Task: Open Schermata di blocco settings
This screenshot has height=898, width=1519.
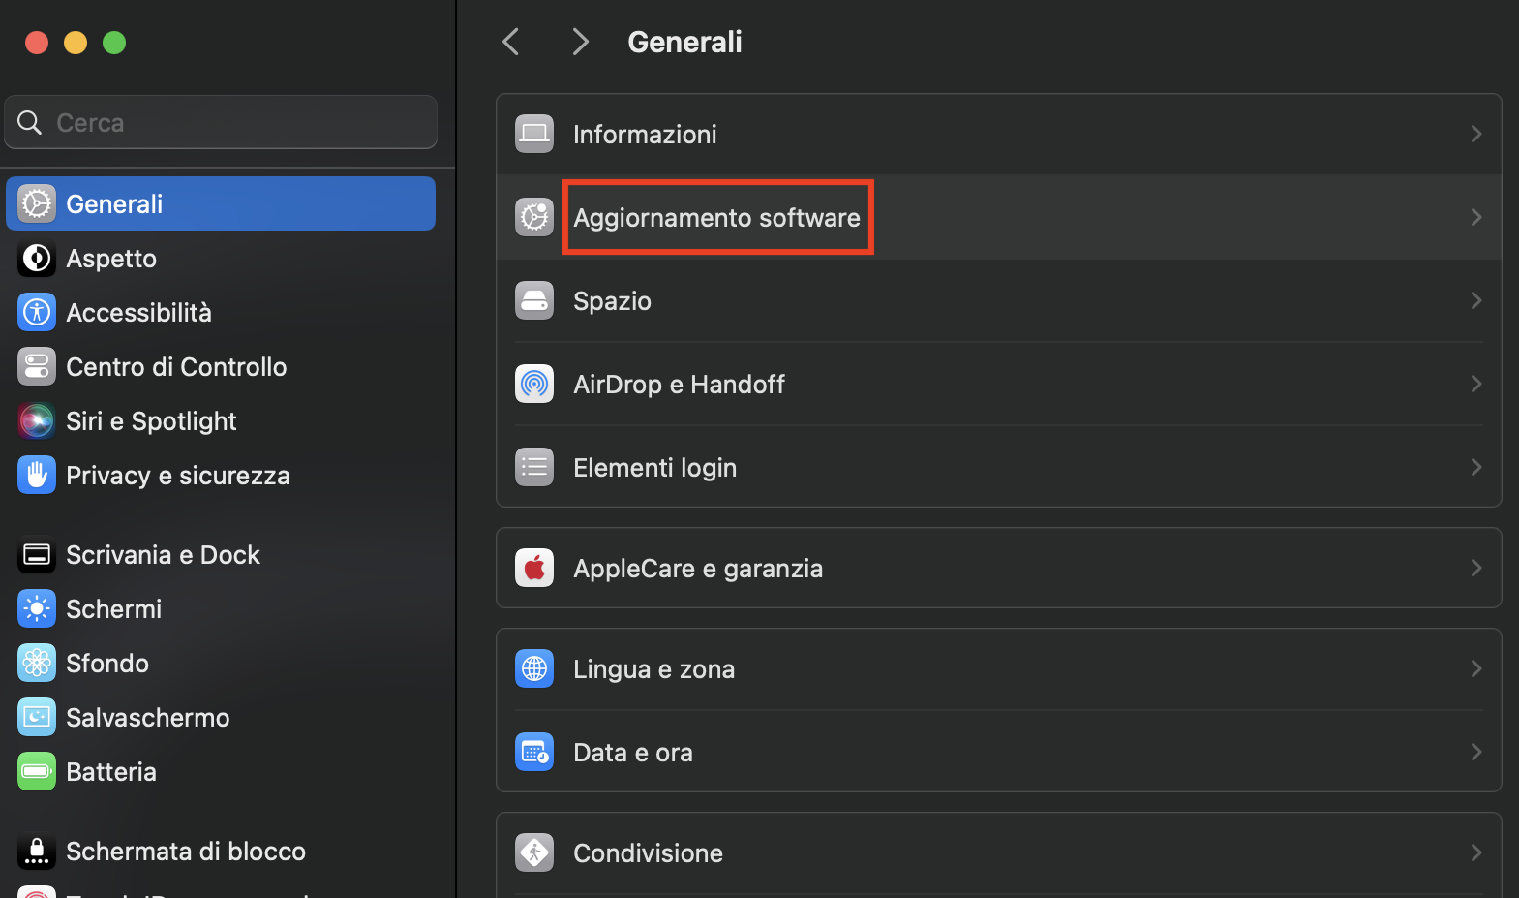Action: pyautogui.click(x=221, y=851)
